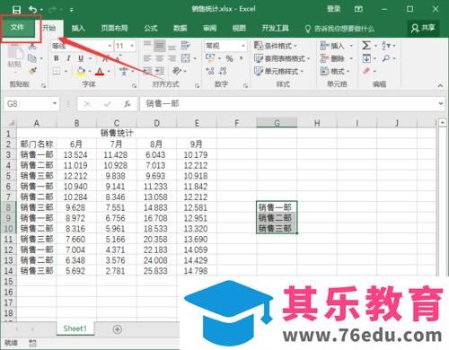
Task: Open the number format dropdown
Action: (243, 46)
